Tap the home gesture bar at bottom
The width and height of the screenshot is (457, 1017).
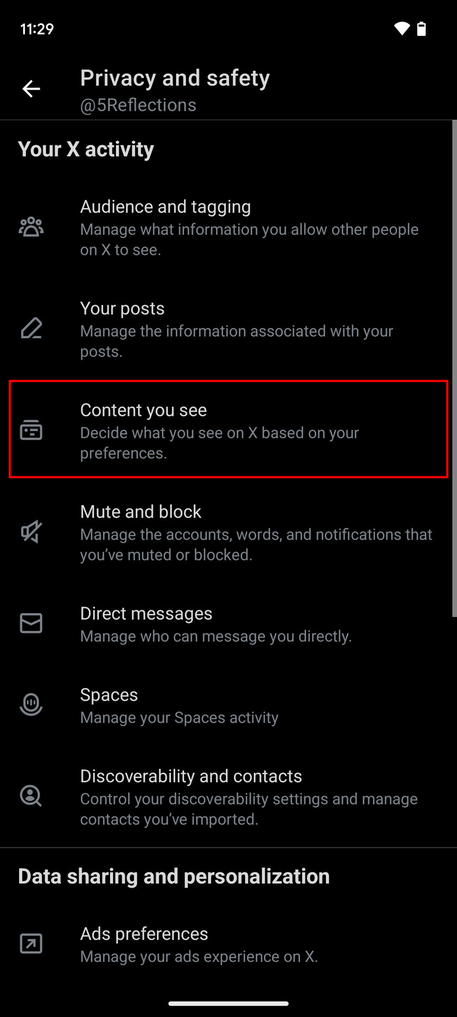229,1003
